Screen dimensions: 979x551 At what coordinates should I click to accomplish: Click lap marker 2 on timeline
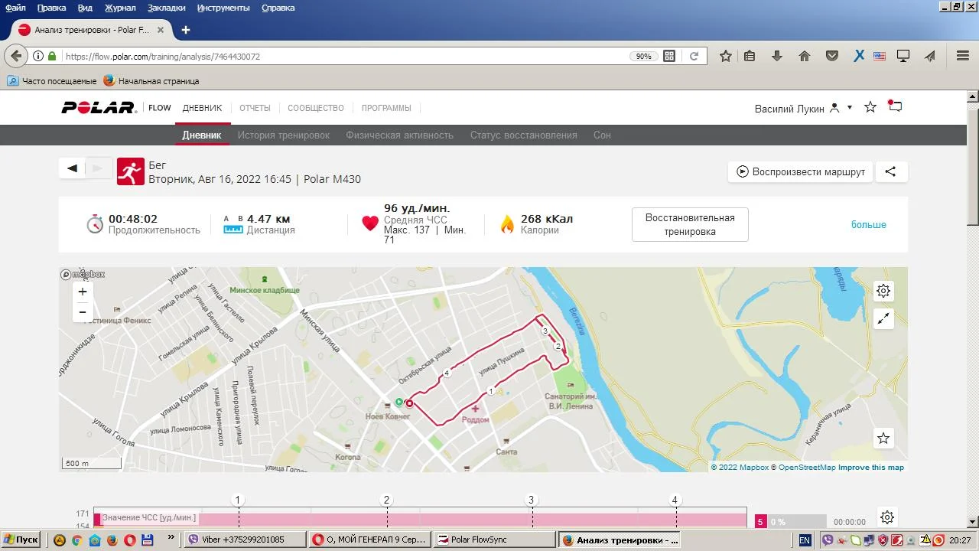click(386, 500)
